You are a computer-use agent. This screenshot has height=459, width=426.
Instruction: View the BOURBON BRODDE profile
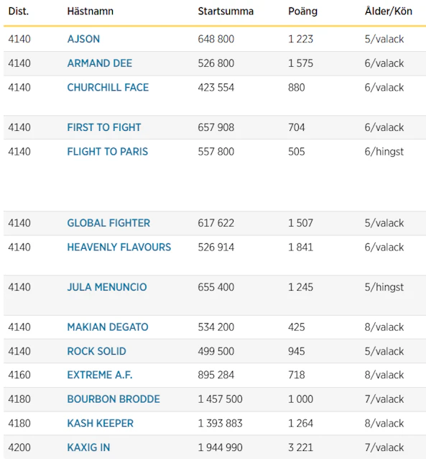114,399
